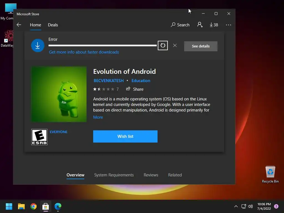Switch to System Requirements tab
Image resolution: width=284 pixels, height=213 pixels.
click(114, 175)
